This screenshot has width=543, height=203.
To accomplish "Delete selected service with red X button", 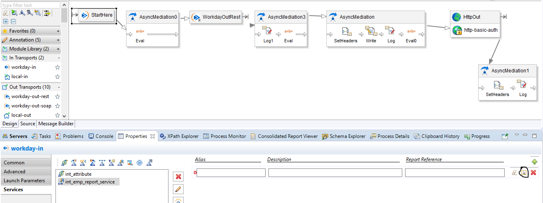I will (x=178, y=176).
